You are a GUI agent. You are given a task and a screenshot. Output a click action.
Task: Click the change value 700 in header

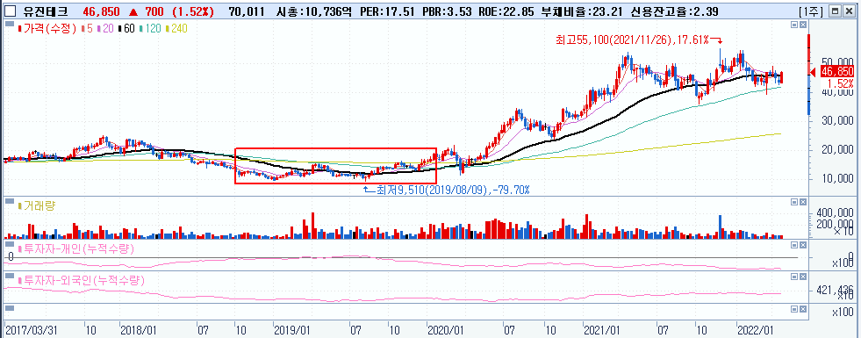[154, 11]
